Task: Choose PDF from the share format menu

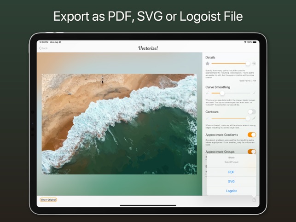Action: point(231,172)
